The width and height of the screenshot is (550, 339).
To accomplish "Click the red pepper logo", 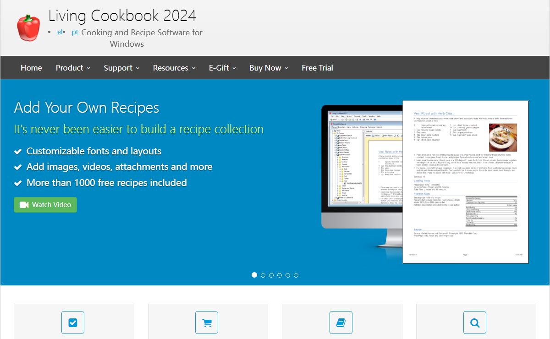I will coord(28,27).
